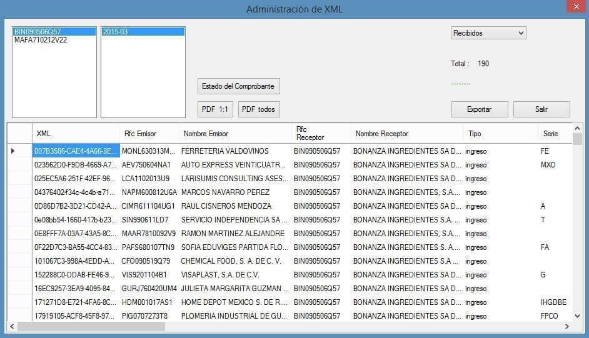
Task: Click the Salir button
Action: click(541, 109)
